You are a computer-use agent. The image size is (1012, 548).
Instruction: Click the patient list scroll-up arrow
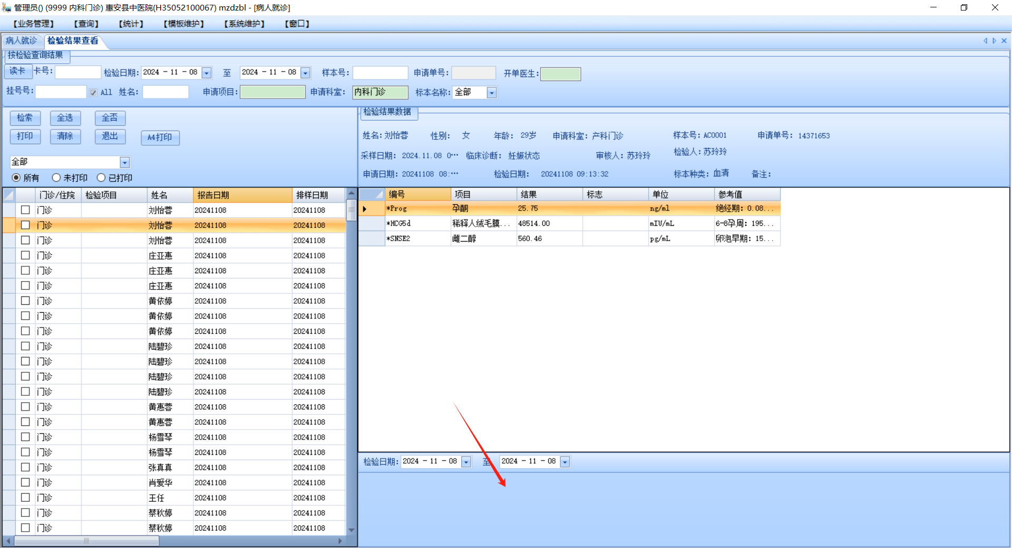coord(351,194)
